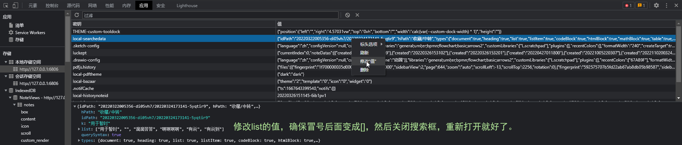682x145 pixels.
Task: Switch to the 网络 tab
Action: coord(92,5)
